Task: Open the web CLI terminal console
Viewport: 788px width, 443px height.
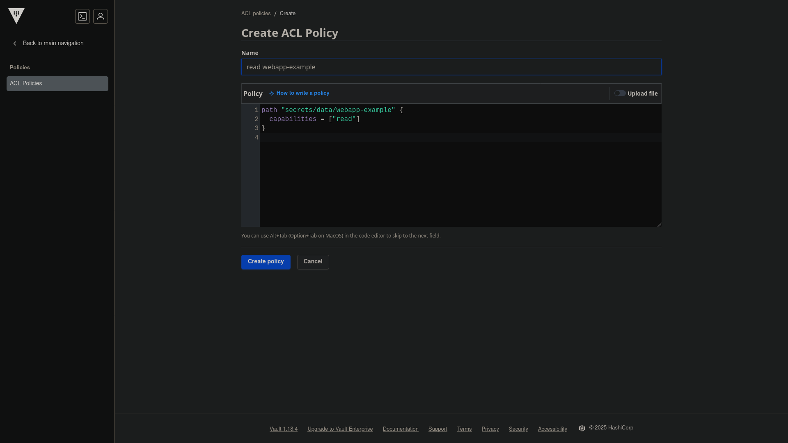Action: click(82, 16)
